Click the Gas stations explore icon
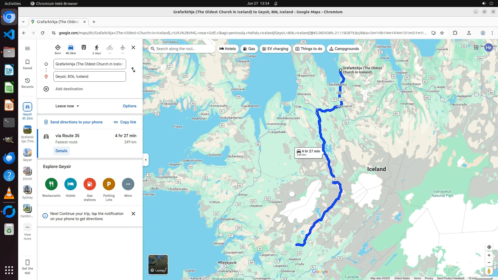The width and height of the screenshot is (498, 280). click(x=89, y=184)
